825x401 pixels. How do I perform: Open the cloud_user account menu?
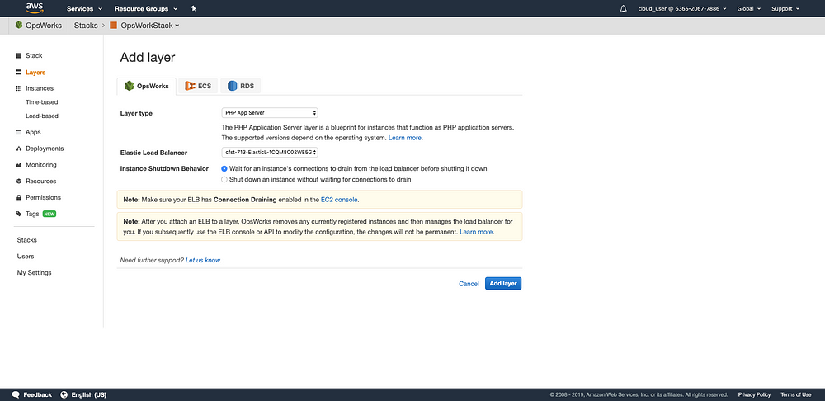(x=682, y=8)
